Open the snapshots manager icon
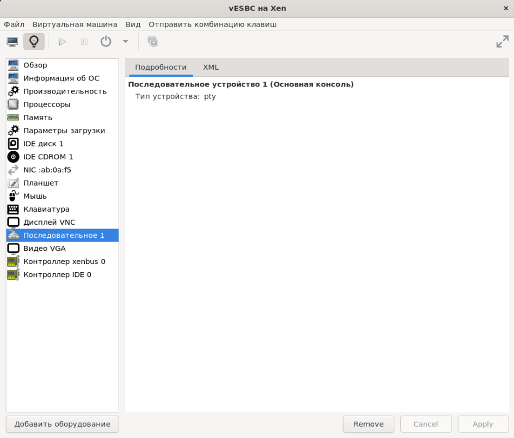This screenshot has width=514, height=438. pyautogui.click(x=153, y=42)
